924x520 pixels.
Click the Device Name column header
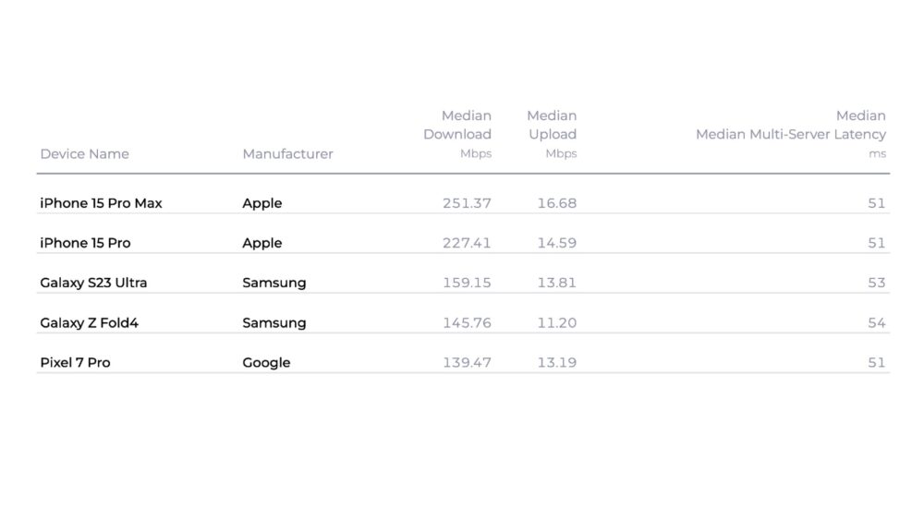click(x=84, y=153)
